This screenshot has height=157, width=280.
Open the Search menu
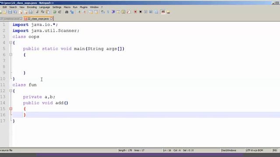[13, 7]
